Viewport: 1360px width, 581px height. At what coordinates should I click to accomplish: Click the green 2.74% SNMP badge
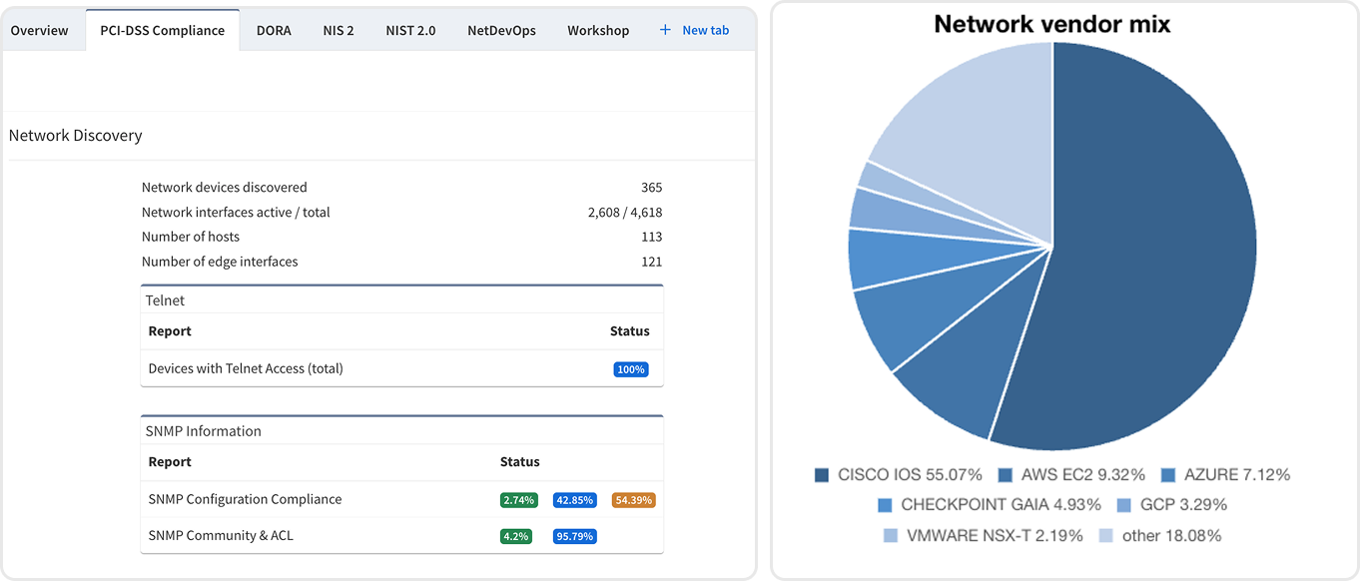click(x=520, y=500)
